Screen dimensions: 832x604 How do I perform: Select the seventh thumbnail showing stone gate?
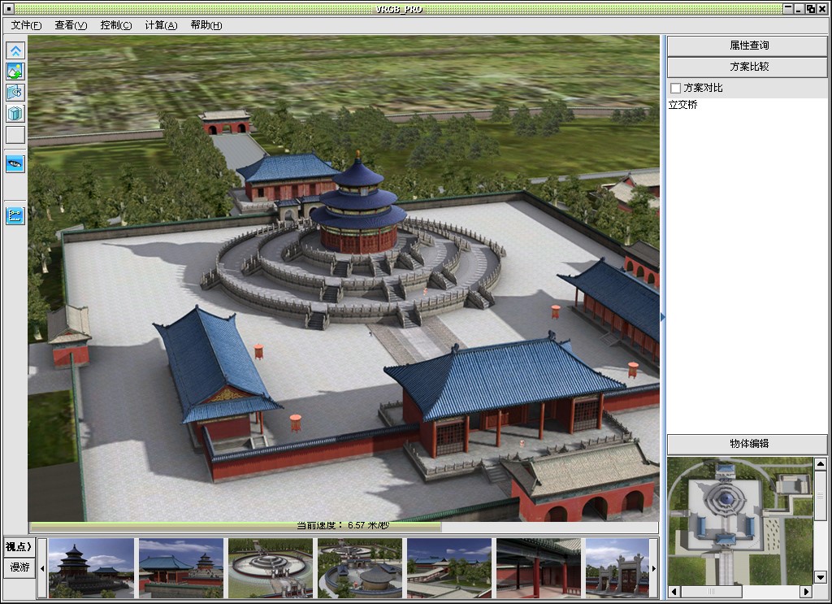pos(617,568)
